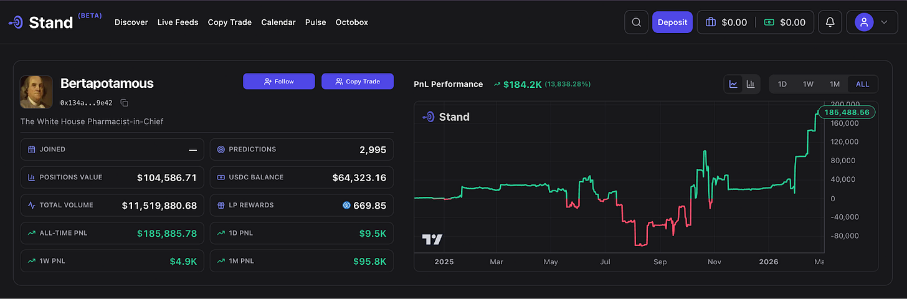Viewport: 907px width, 299px height.
Task: Click the $104,586.71 positions value
Action: pos(167,178)
